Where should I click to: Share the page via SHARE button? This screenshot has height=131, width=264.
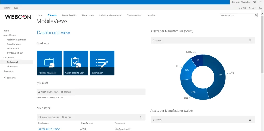tap(242, 8)
